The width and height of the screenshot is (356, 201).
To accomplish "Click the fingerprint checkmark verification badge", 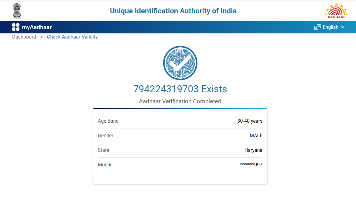I will (x=180, y=63).
